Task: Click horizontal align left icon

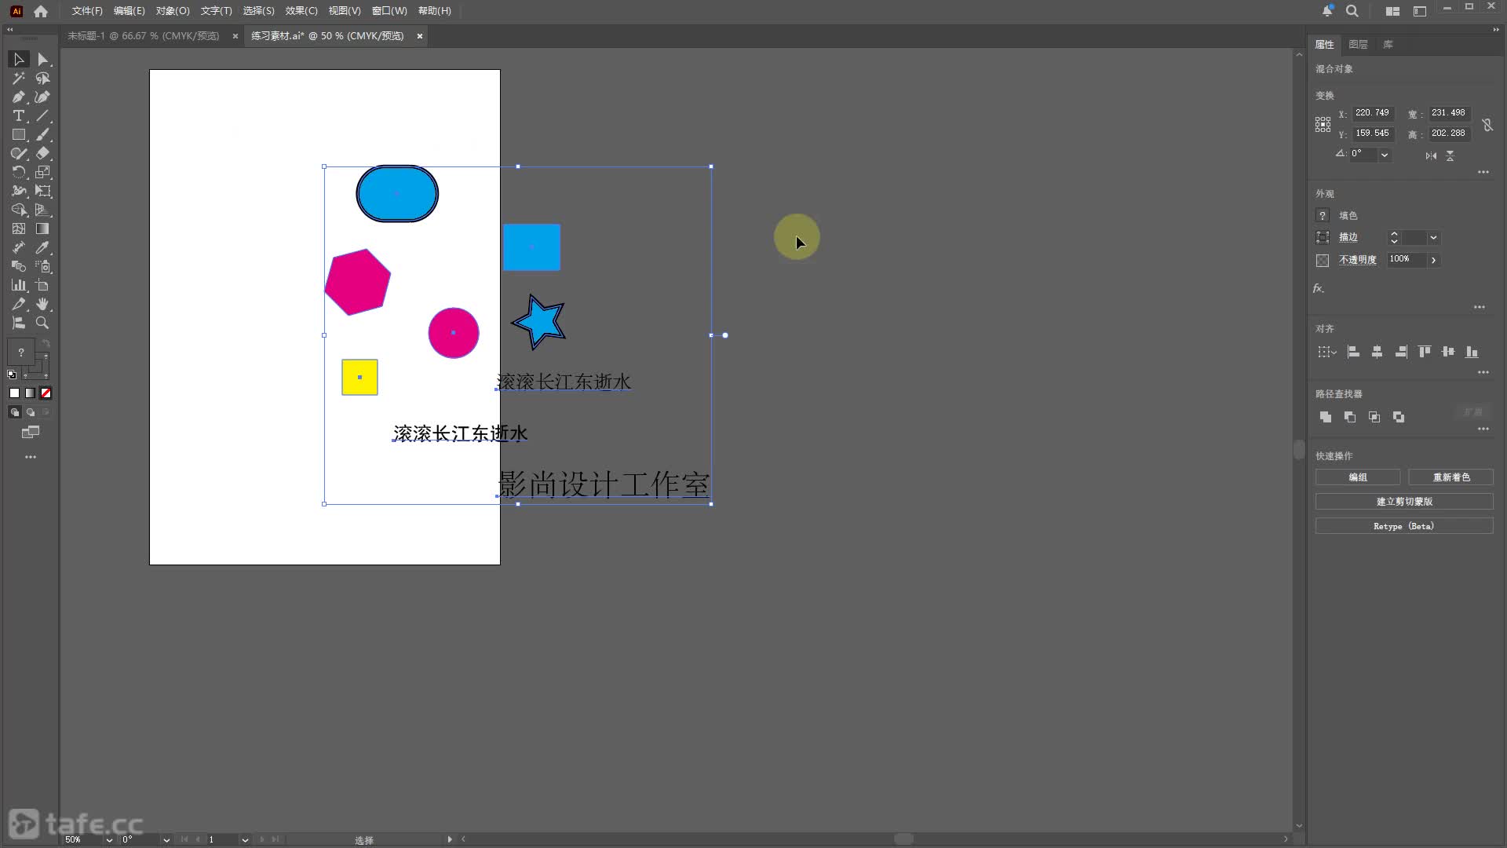Action: [1353, 353]
